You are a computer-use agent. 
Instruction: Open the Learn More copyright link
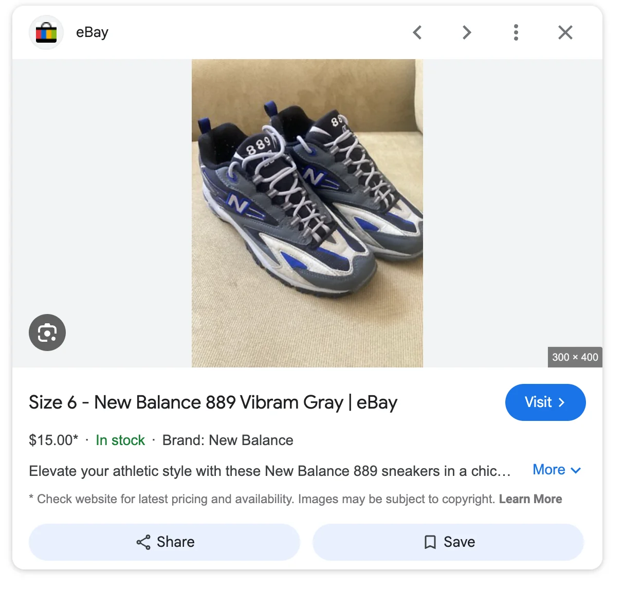coord(530,499)
